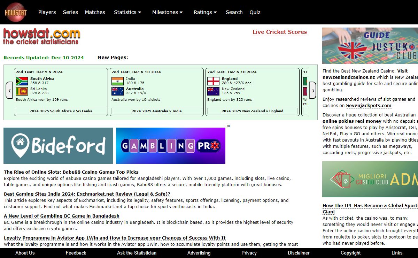Open Links footer link
Screen dimensions: 418x258
[x=397, y=253]
